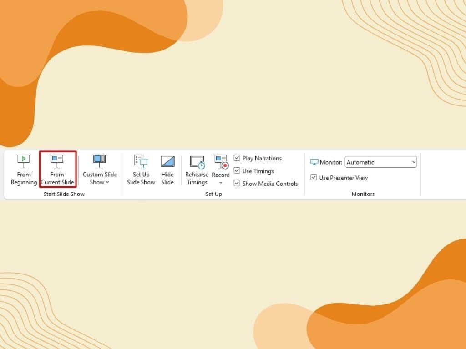This screenshot has width=466, height=349.
Task: Launch the Rehearse Timings tool
Action: click(x=197, y=169)
